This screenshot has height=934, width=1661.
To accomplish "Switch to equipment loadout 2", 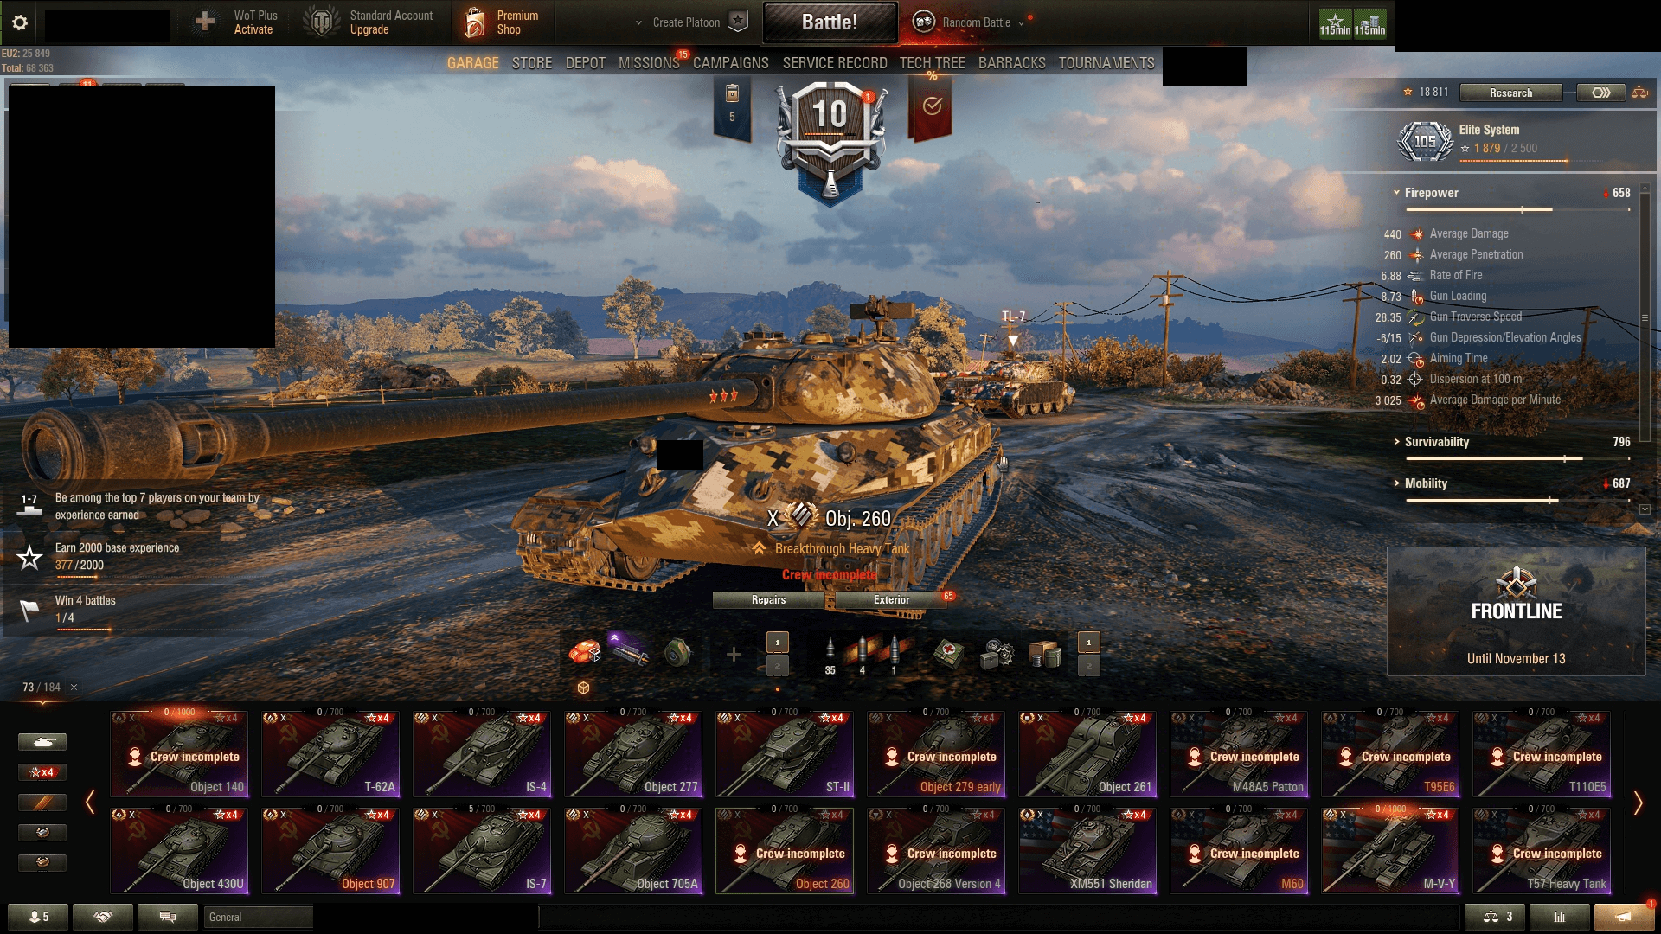I will click(x=777, y=665).
